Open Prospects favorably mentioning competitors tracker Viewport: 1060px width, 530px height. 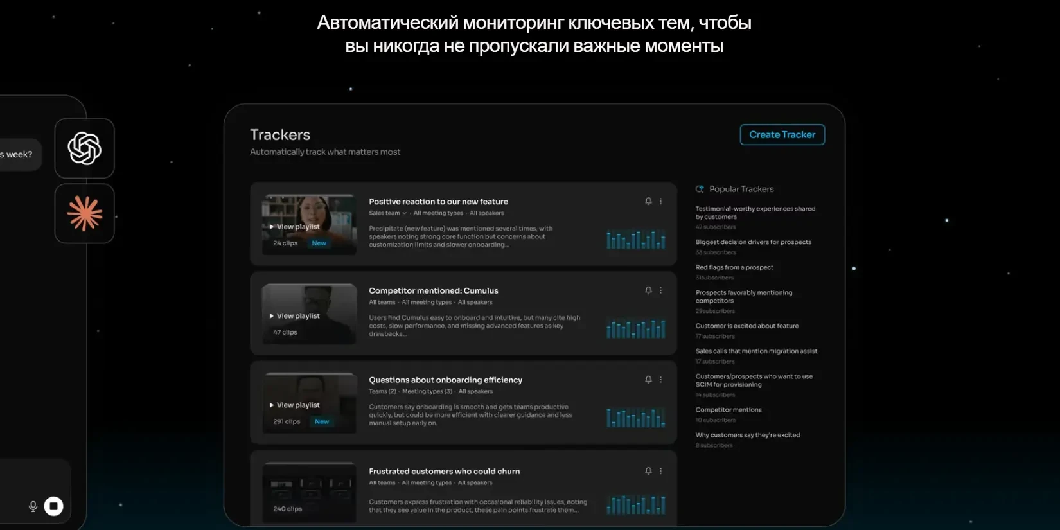pos(744,296)
